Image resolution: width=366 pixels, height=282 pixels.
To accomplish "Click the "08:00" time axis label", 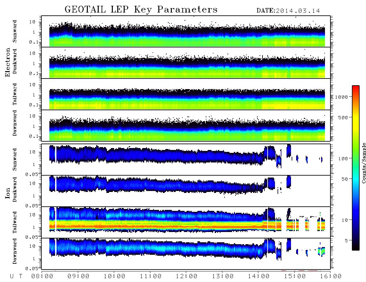I will click(x=42, y=277).
